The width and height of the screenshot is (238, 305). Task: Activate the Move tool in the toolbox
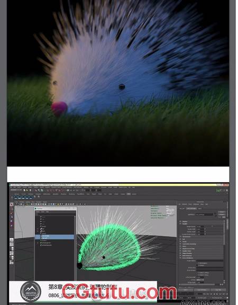(x=12, y=217)
